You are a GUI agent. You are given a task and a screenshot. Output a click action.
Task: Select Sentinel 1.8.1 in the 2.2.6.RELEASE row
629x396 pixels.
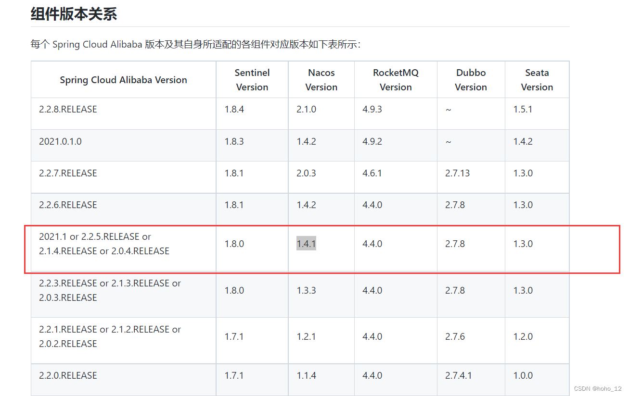(252, 209)
